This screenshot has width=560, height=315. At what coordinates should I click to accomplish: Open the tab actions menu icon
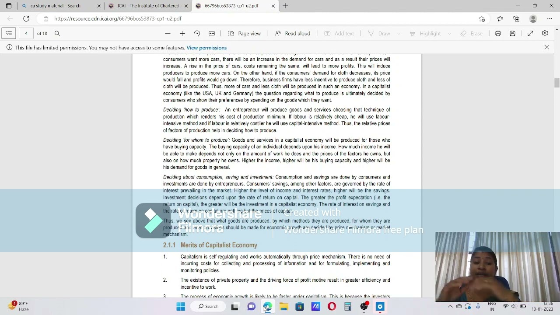(8, 6)
